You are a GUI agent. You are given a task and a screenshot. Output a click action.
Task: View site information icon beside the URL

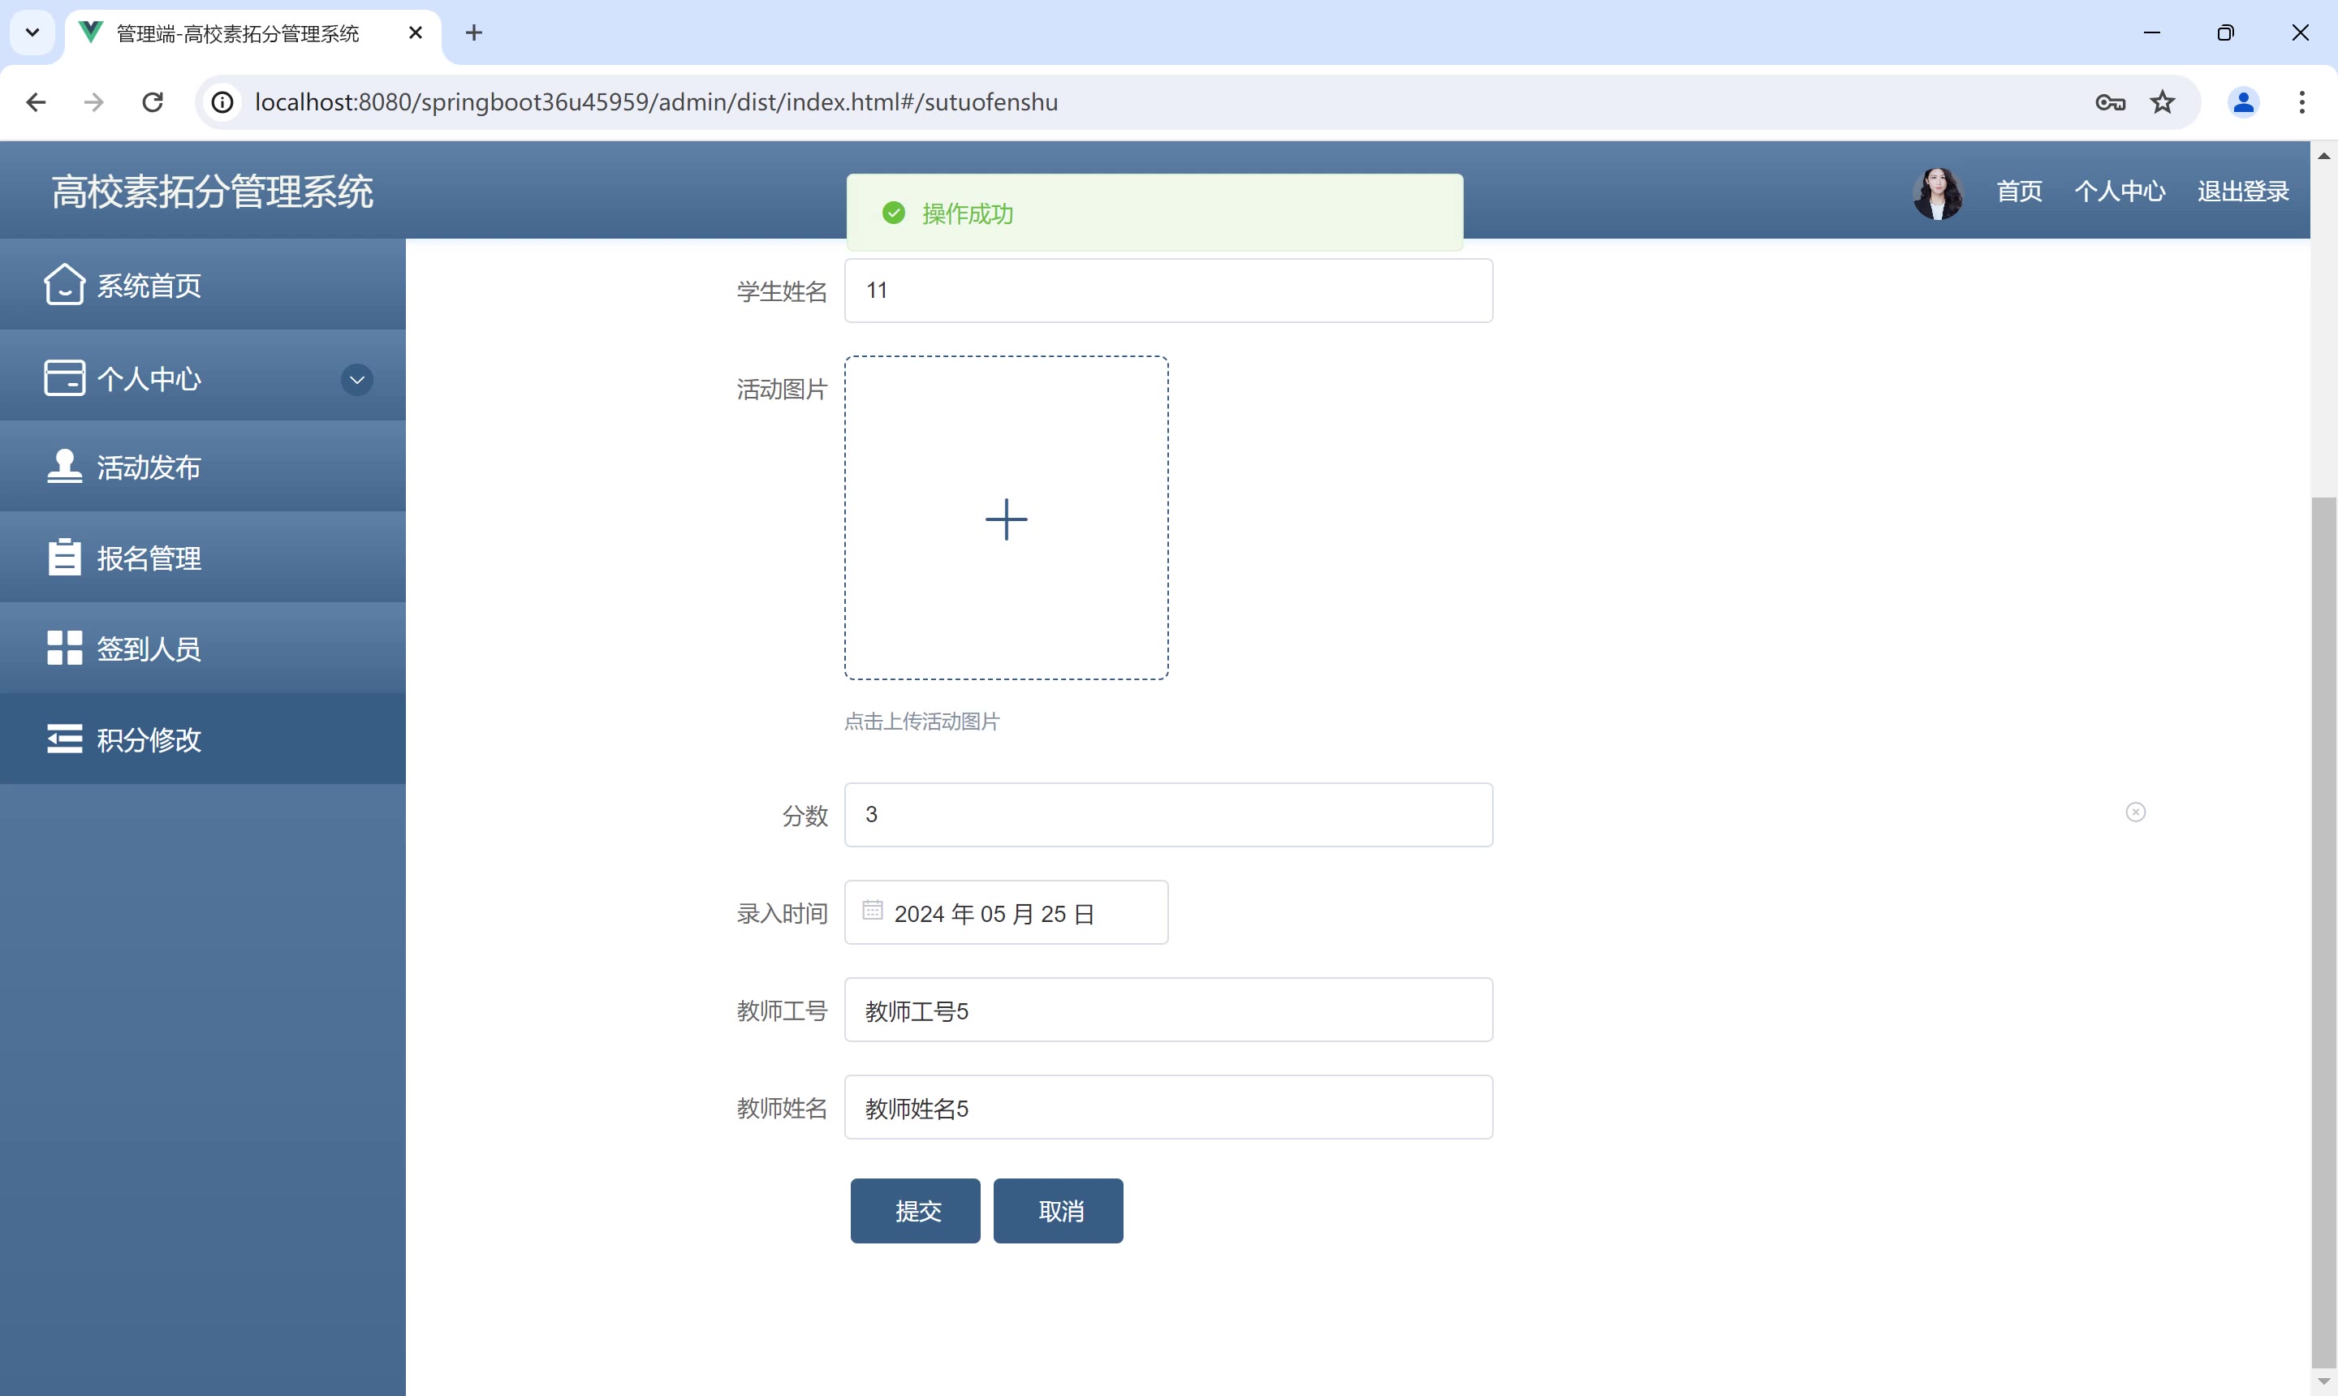click(223, 101)
